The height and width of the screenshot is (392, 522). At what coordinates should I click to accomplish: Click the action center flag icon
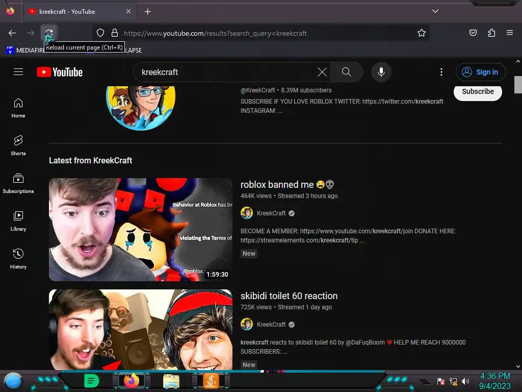(441, 381)
